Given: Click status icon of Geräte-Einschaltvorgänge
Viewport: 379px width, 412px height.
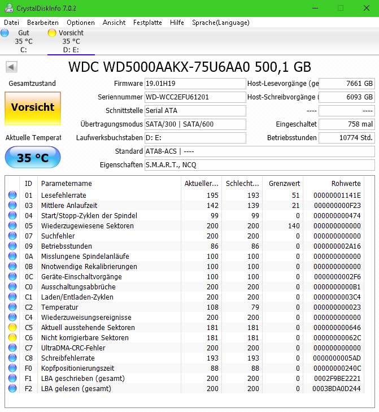Looking at the screenshot, I should coord(12,276).
